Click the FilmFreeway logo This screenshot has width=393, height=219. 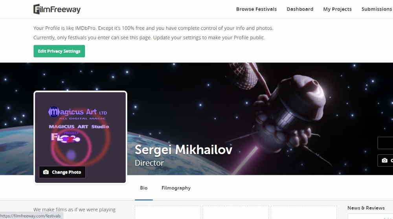pyautogui.click(x=57, y=9)
